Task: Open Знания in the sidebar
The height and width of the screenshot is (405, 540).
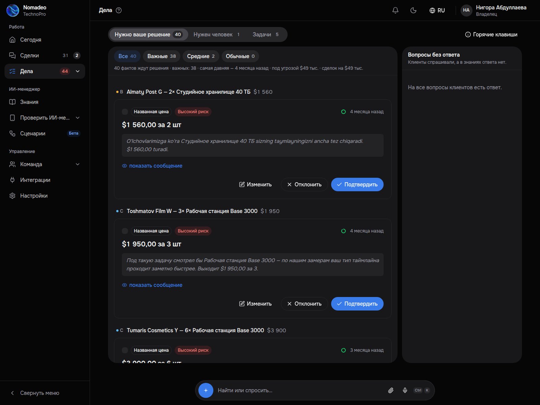Action: (x=45, y=102)
